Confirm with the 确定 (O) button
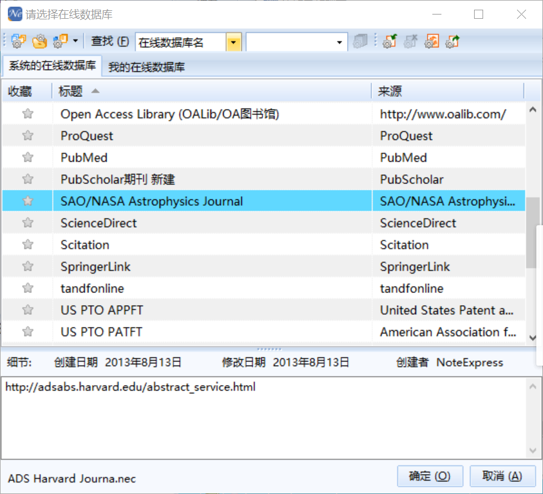The width and height of the screenshot is (543, 494). (430, 476)
